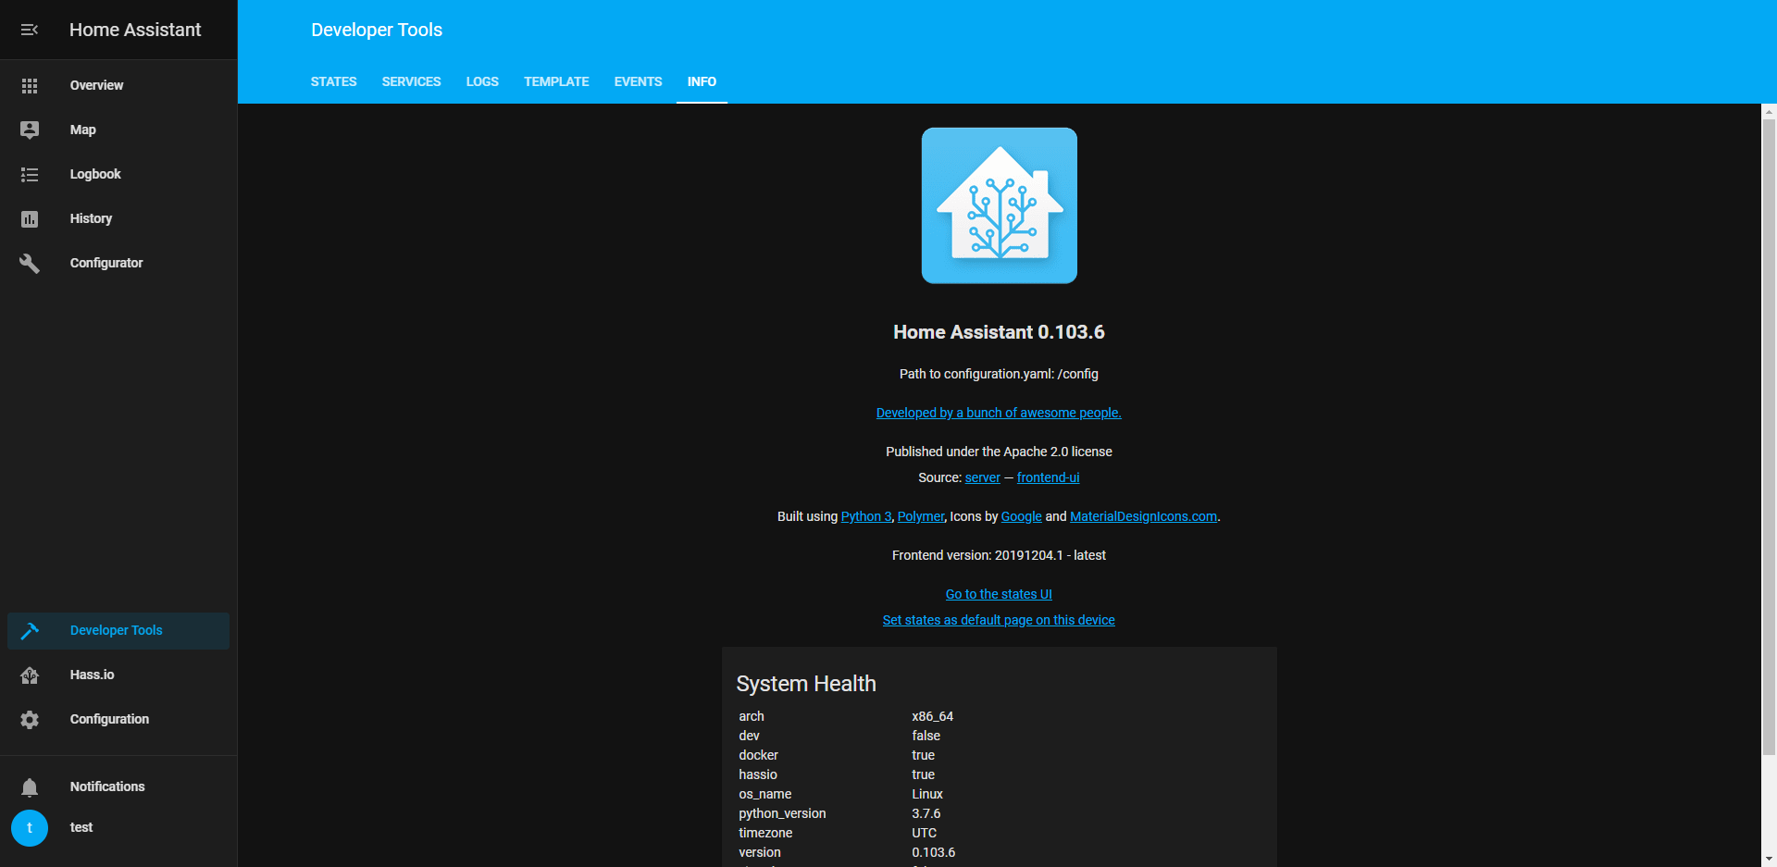Open the Hass.io panel
The image size is (1777, 867).
(x=118, y=675)
